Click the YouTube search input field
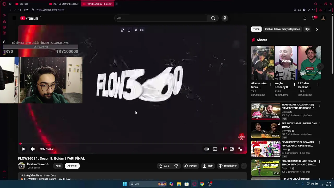The width and height of the screenshot is (334, 188). 161,18
